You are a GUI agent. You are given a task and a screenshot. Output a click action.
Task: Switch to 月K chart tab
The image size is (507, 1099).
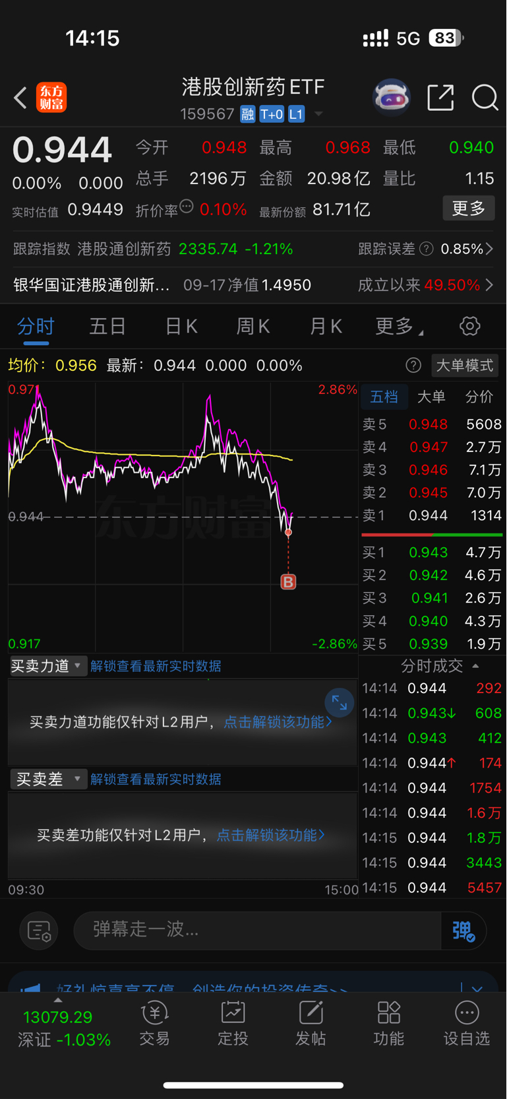tap(326, 326)
